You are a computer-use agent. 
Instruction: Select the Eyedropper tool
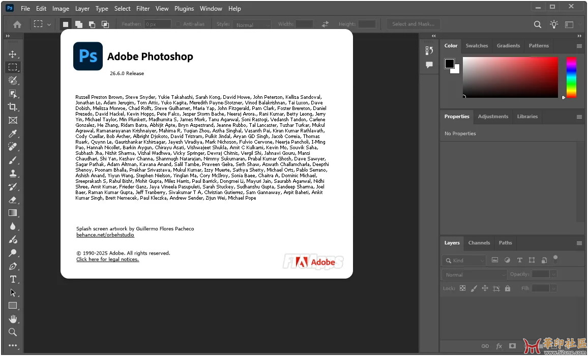pyautogui.click(x=13, y=133)
